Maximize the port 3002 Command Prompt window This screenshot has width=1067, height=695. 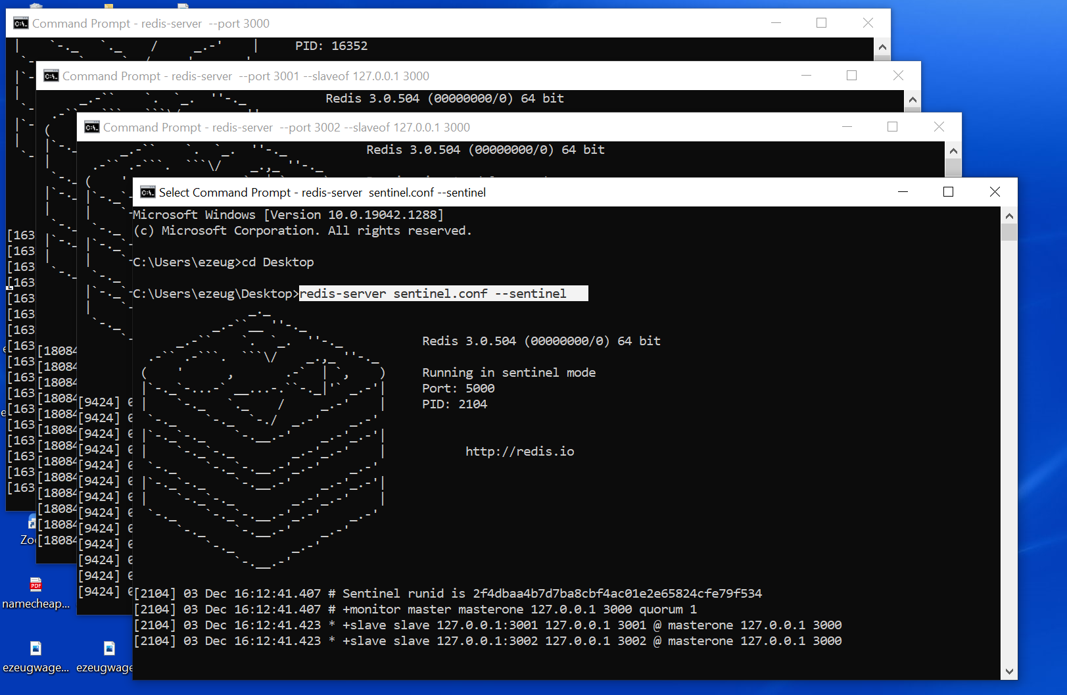pos(892,127)
